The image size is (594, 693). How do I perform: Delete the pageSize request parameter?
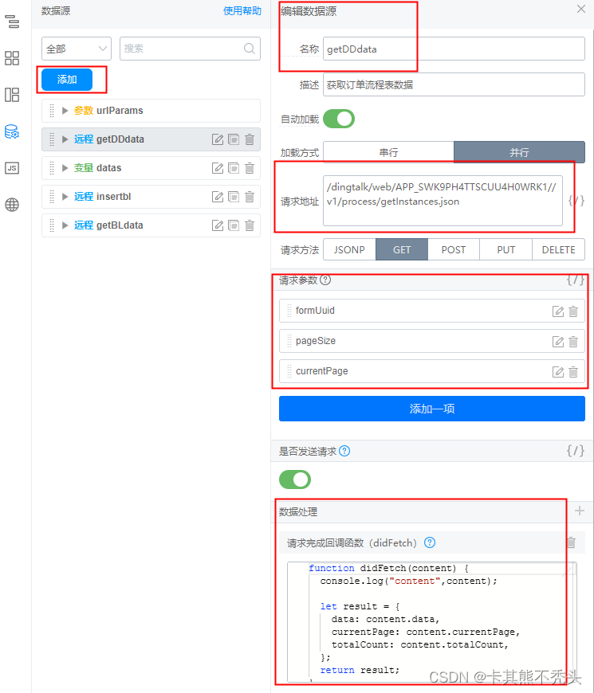point(573,342)
